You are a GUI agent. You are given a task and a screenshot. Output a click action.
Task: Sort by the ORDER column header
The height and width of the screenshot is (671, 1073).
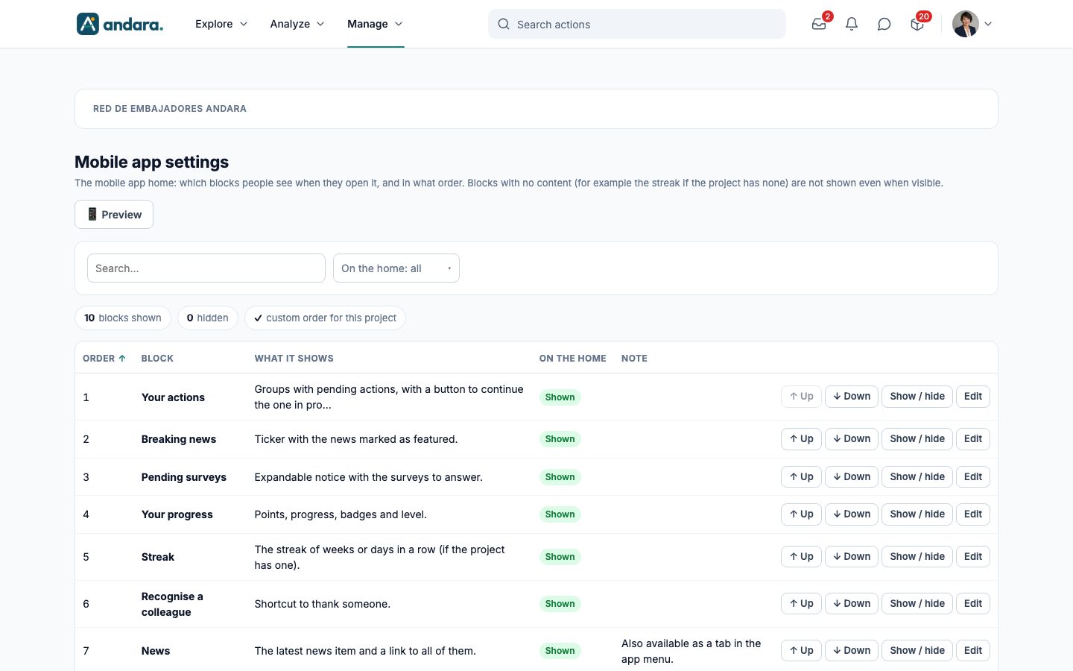tap(104, 359)
